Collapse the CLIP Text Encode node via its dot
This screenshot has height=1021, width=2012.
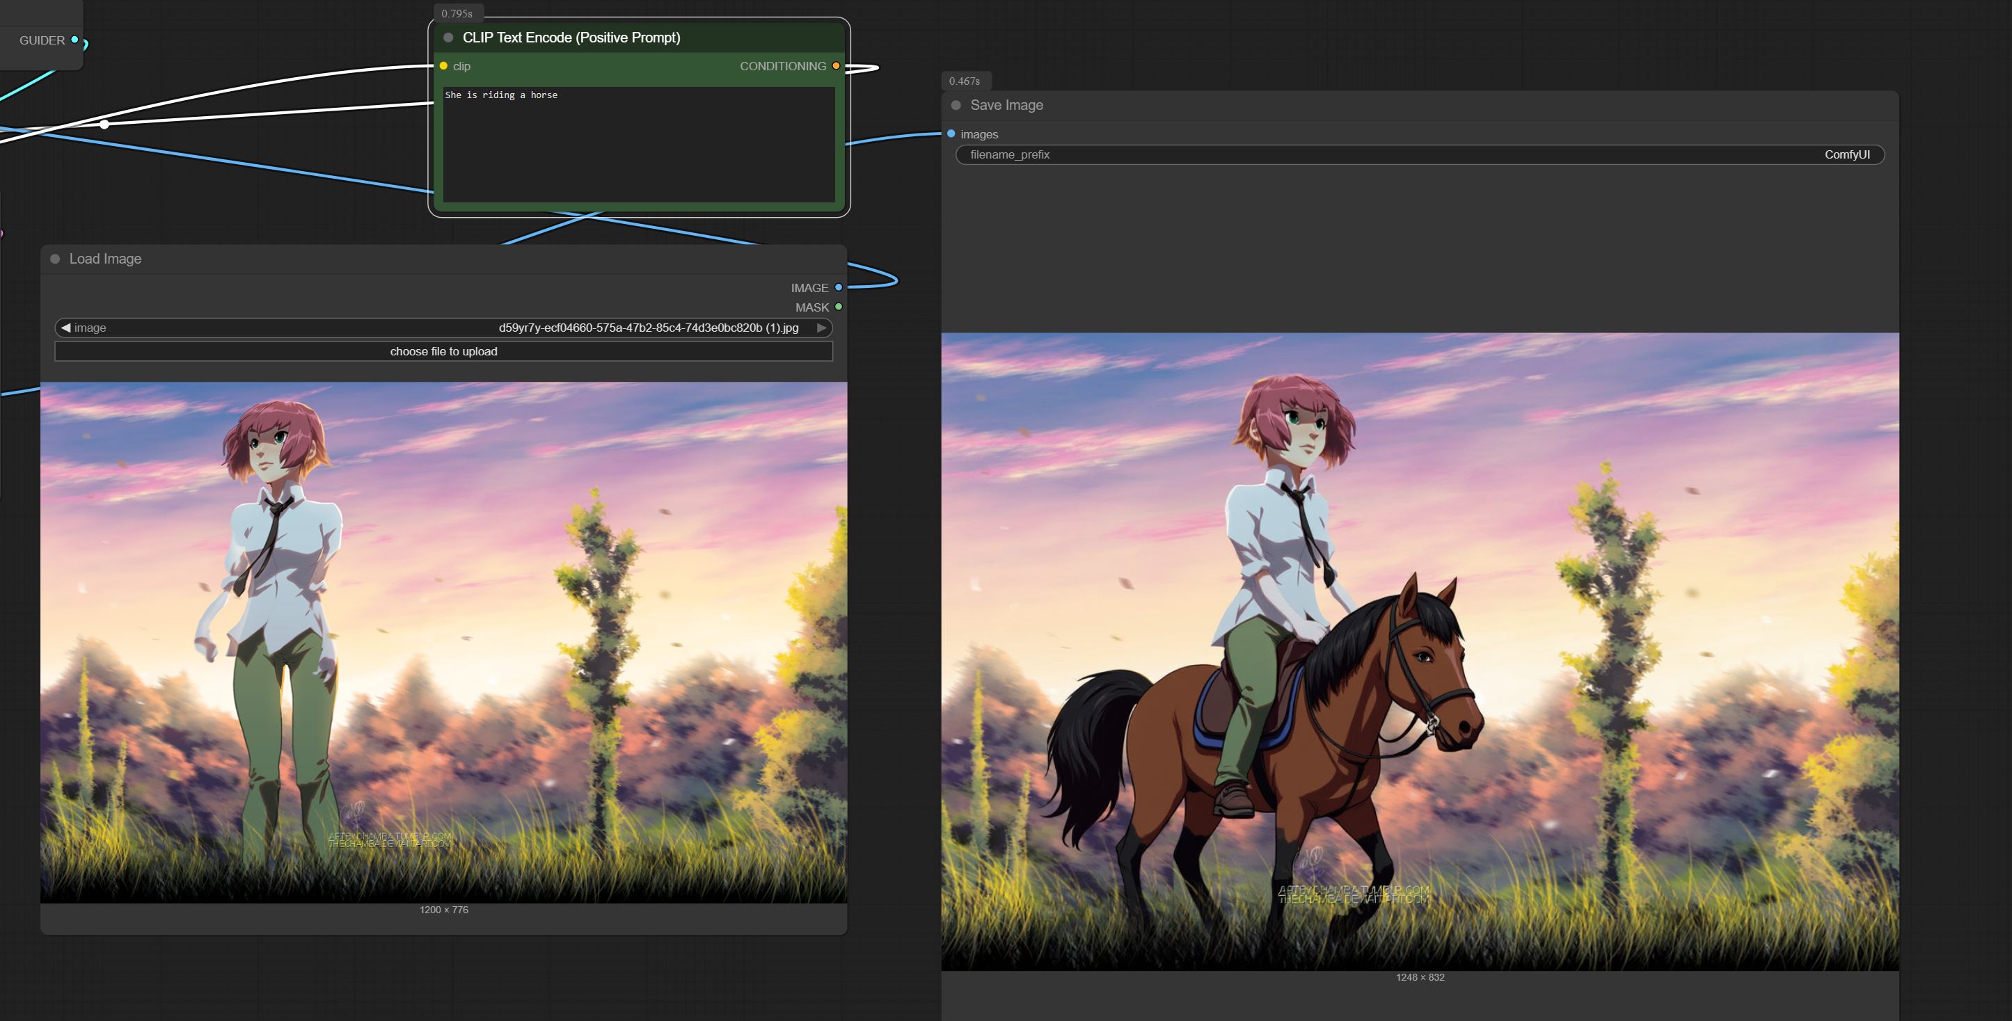click(448, 38)
